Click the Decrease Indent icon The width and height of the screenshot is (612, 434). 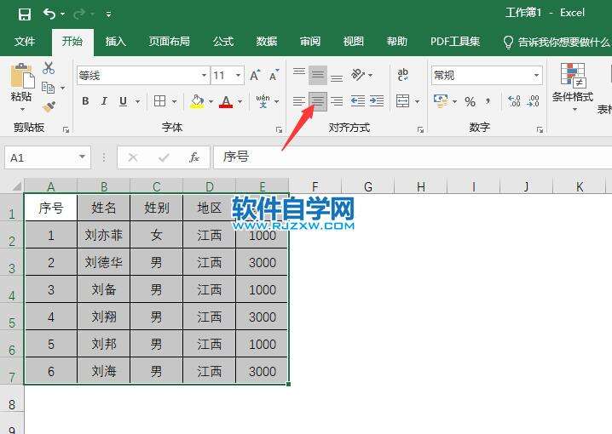coord(357,101)
